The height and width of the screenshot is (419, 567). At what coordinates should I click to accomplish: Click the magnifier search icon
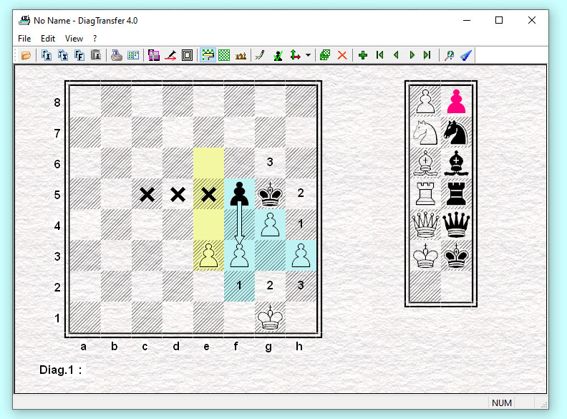click(x=450, y=55)
